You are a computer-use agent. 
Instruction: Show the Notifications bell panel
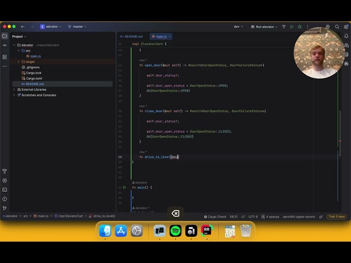tap(346, 36)
